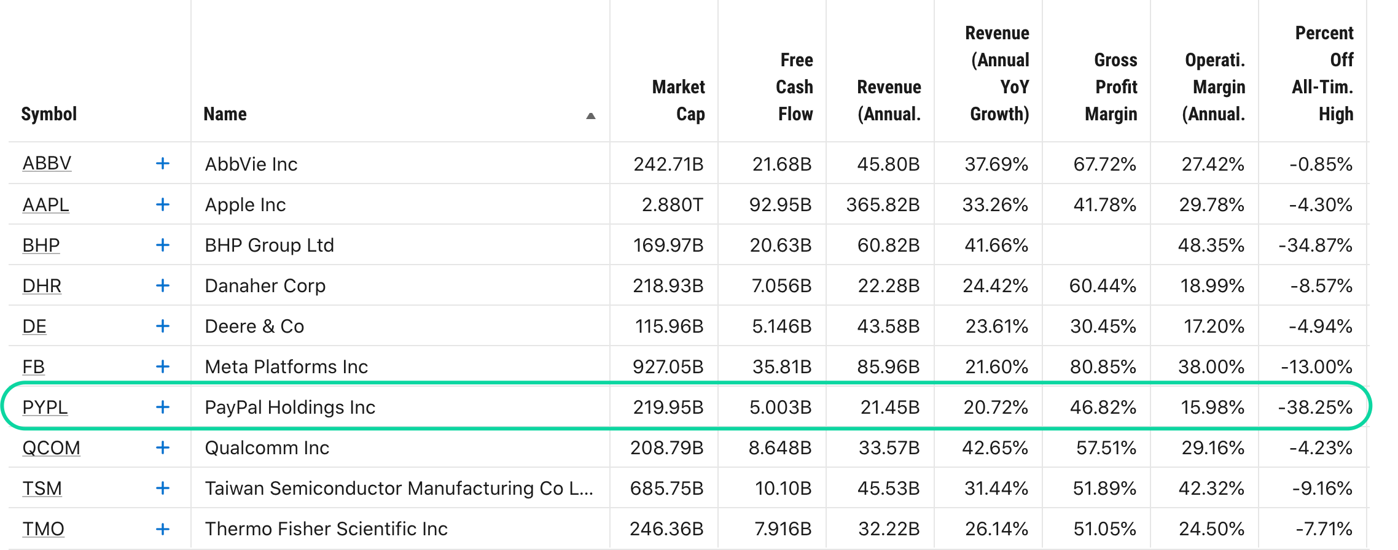Click Apple's 2.880T market cap value
1398x550 pixels.
[x=673, y=204]
